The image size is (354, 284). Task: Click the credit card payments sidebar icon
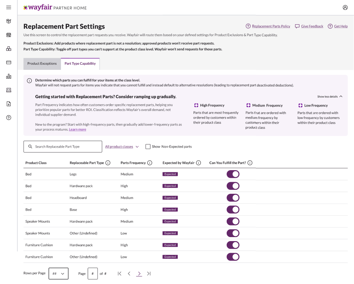[x=9, y=62]
